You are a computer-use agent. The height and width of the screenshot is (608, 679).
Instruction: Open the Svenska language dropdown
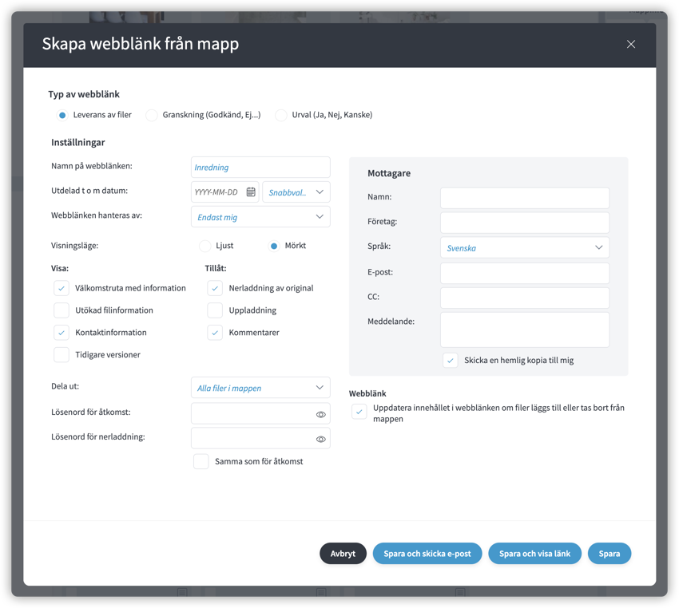[x=525, y=247]
